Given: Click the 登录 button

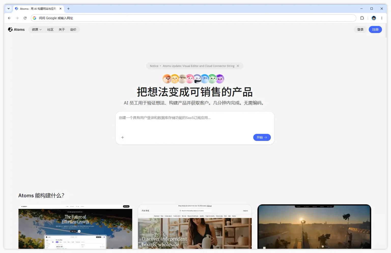Looking at the screenshot, I should pos(360,30).
